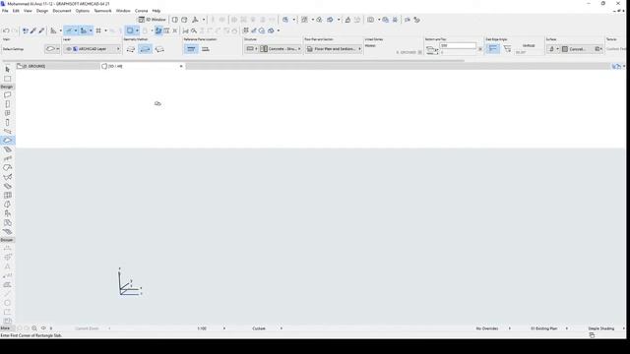Select custom slab edge angle

[x=507, y=49]
